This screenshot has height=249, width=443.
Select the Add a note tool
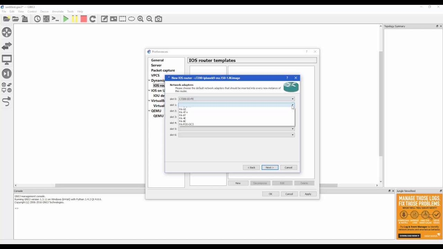(x=105, y=19)
